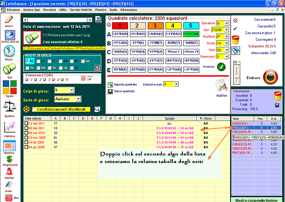Click the -Y5°CA(6) equation cell in row B
285x202 pixels.
[120, 43]
